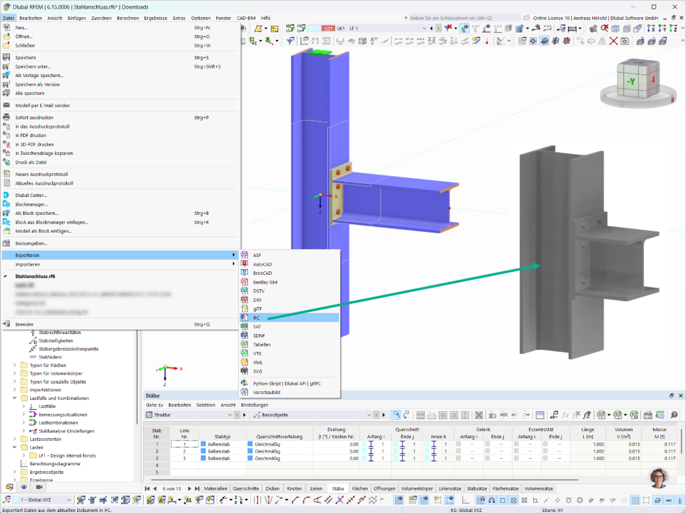Click the help search icon in table toolbar
Screen dimensions: 686x514
pyautogui.click(x=674, y=414)
